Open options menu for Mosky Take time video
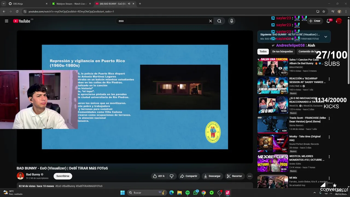The height and width of the screenshot is (197, 350). (329, 137)
